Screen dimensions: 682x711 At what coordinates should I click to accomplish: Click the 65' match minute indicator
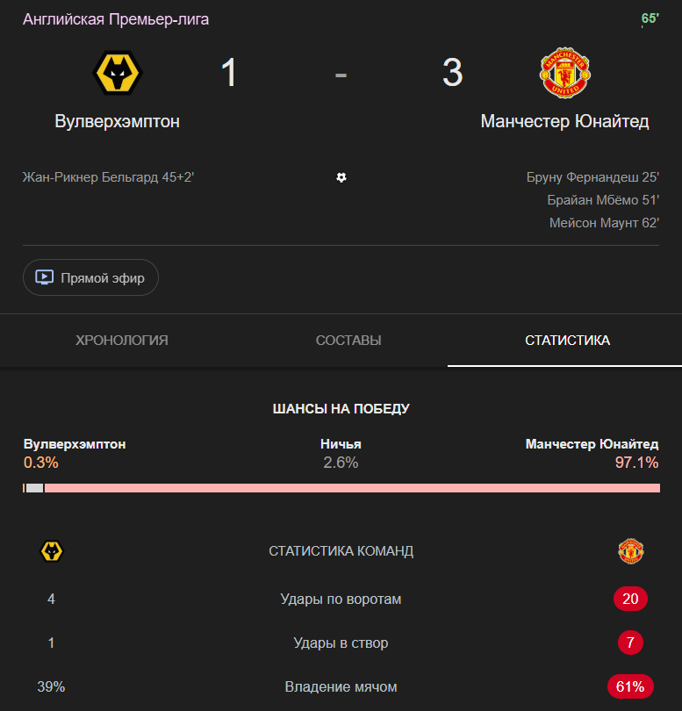coord(650,18)
